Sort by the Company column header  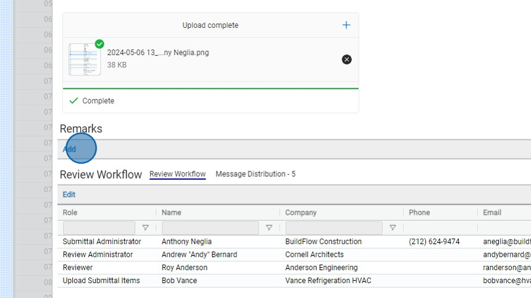301,213
